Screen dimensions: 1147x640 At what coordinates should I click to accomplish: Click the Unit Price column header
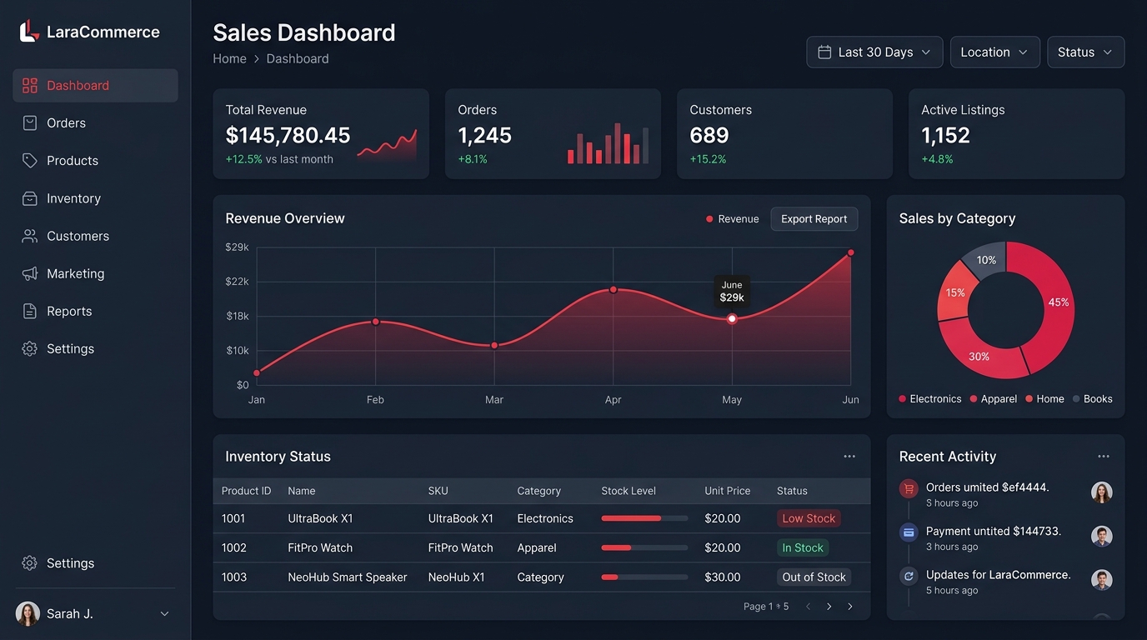[728, 491]
